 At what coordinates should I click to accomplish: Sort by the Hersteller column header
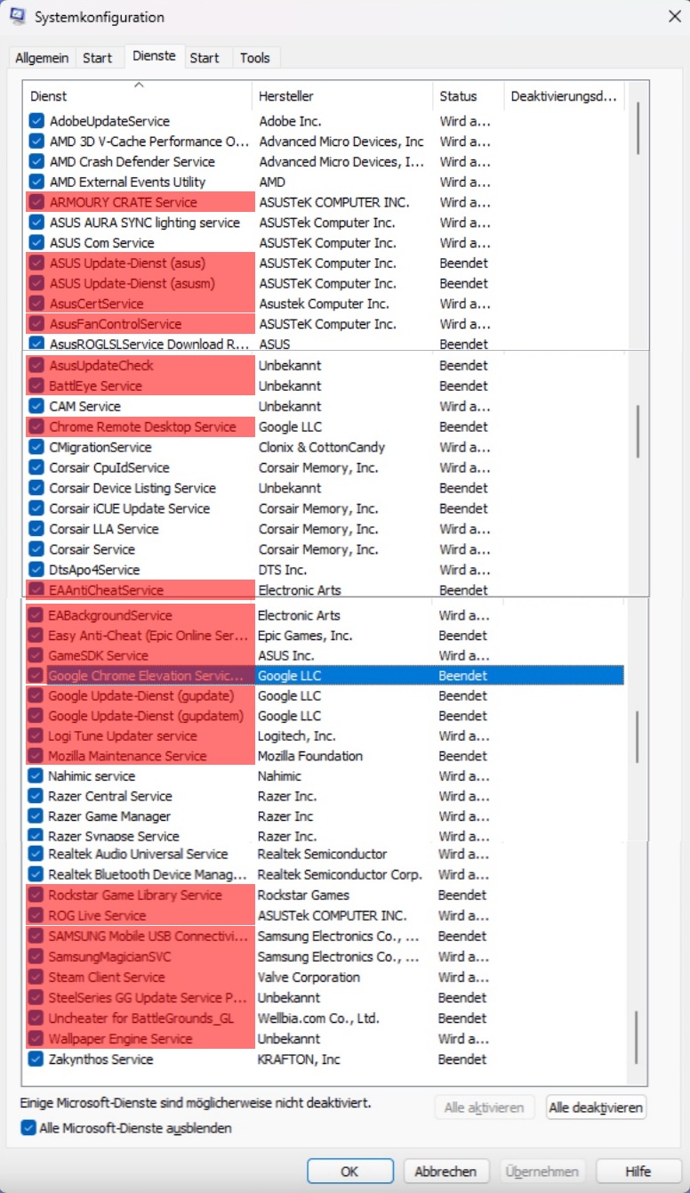point(342,96)
